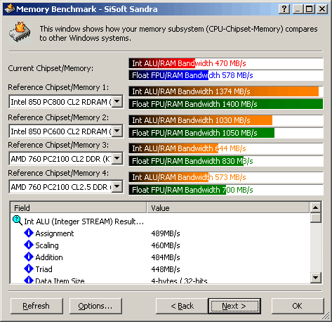Image resolution: width=332 pixels, height=322 pixels.
Task: Click the title bar question mark help button
Action: 284,9
